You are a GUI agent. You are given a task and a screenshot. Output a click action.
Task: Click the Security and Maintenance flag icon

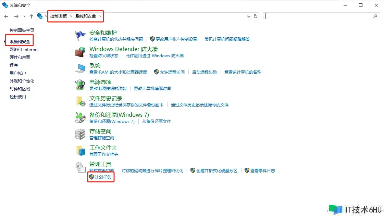[x=80, y=36]
